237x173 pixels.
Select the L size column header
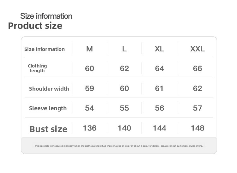[125, 49]
